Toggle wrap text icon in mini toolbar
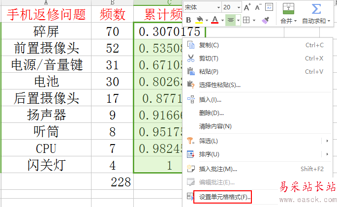The width and height of the screenshot is (337, 207). coord(269,7)
